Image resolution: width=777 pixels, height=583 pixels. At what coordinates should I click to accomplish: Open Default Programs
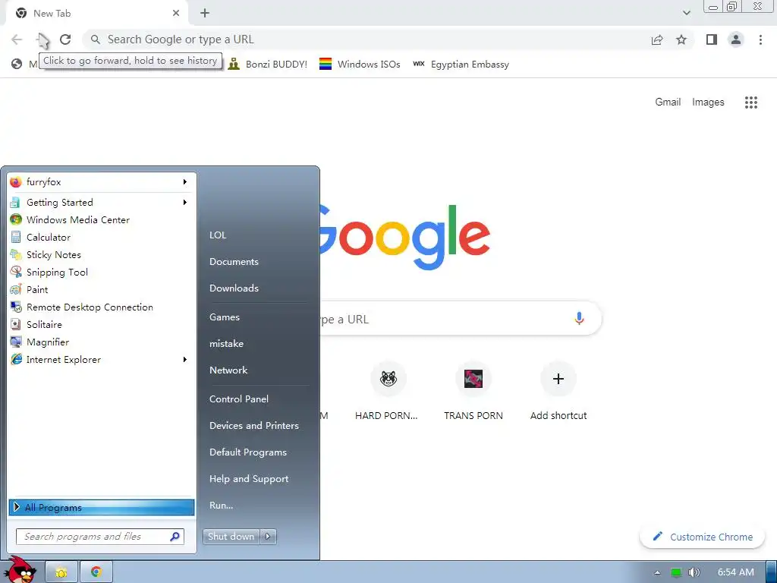coord(248,452)
